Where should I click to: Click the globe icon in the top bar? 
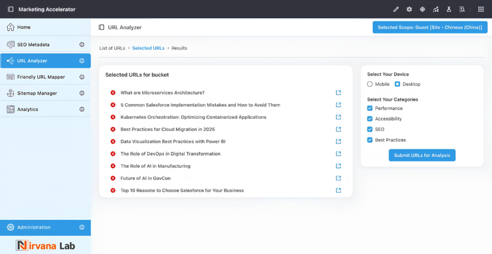tap(422, 10)
